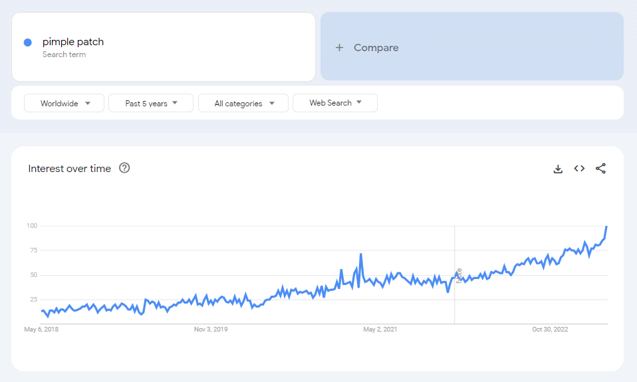The width and height of the screenshot is (637, 382).
Task: Click the Nov 3, 2019 date label
Action: point(211,329)
